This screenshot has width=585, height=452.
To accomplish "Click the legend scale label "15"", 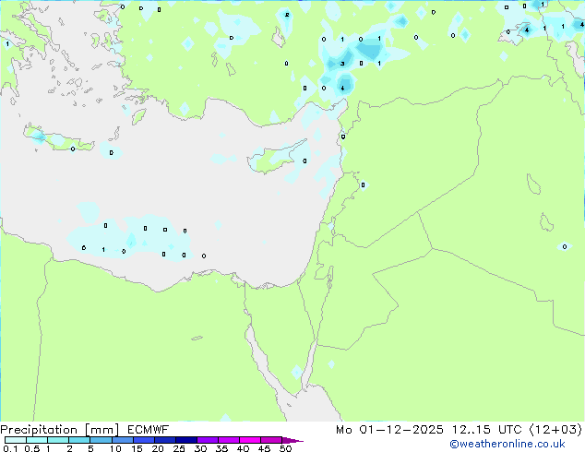I will click(x=137, y=448).
